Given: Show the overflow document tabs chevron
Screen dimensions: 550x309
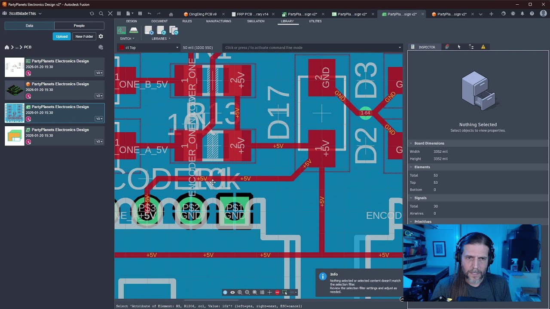Looking at the screenshot, I should click(480, 14).
